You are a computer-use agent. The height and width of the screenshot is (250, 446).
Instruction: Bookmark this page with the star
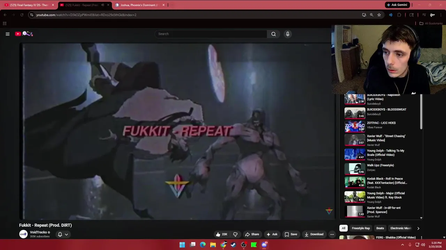pyautogui.click(x=379, y=15)
